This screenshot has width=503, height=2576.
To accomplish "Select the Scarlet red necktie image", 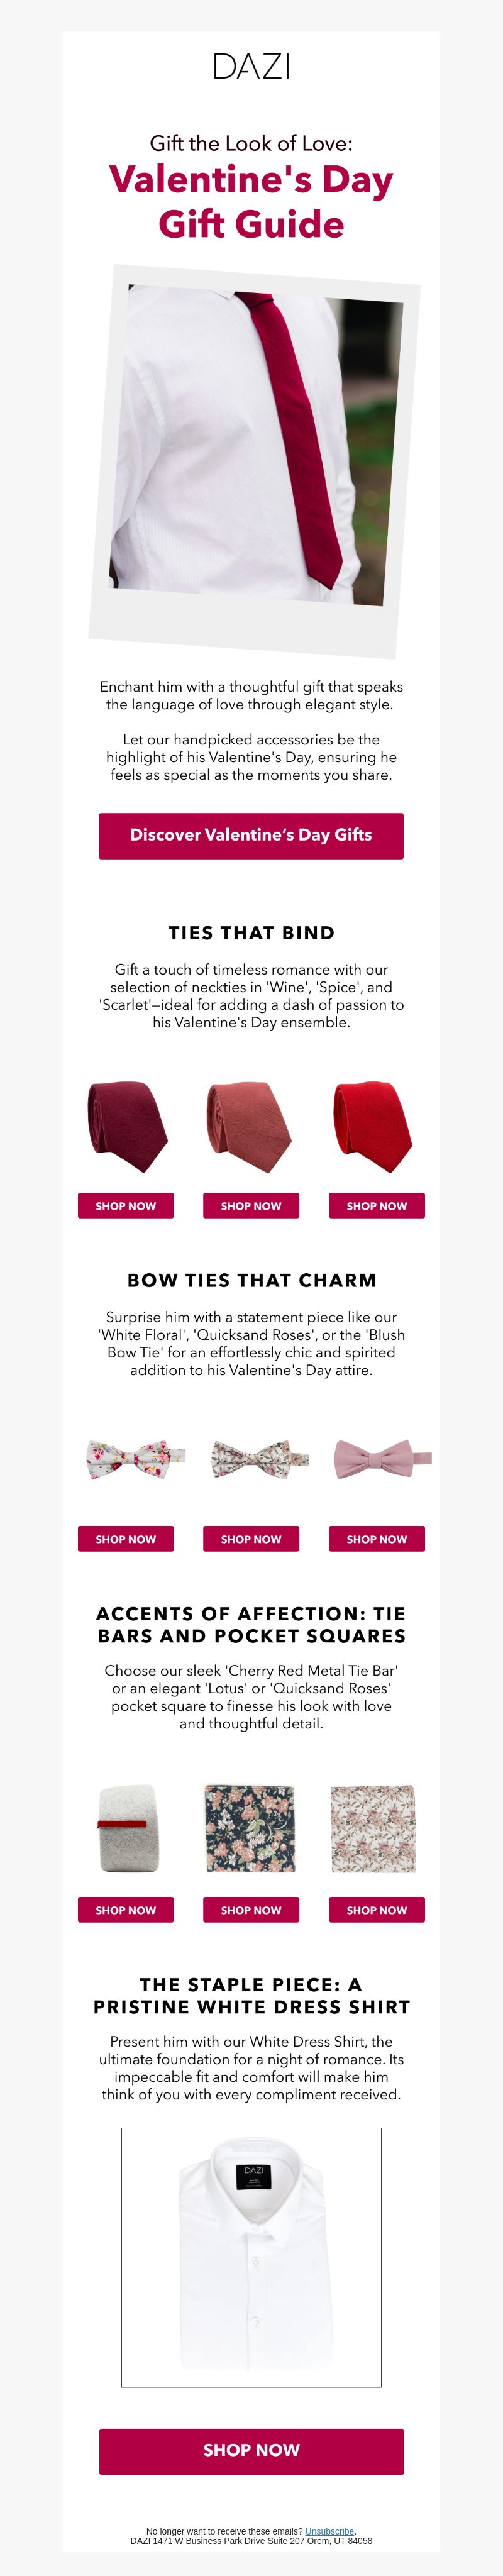I will click(376, 1126).
